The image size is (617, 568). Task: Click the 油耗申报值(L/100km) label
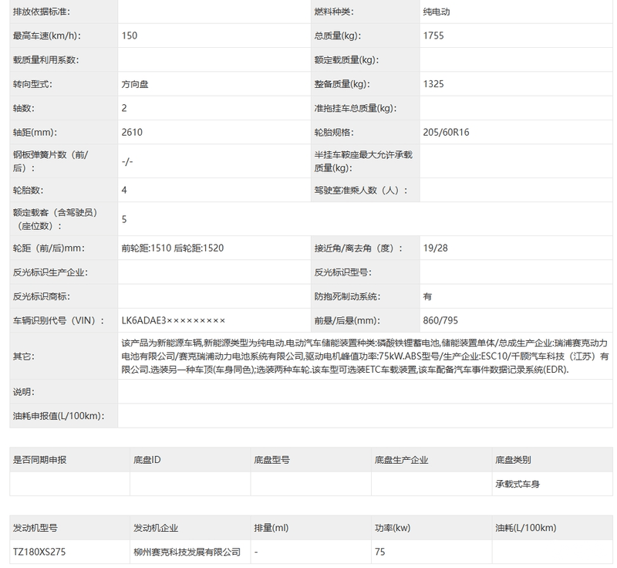58,416
